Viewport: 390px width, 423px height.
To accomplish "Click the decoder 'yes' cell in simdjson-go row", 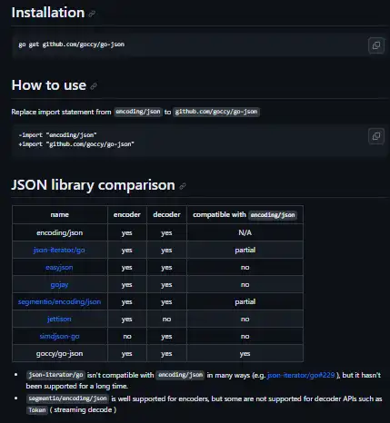I will coord(166,337).
